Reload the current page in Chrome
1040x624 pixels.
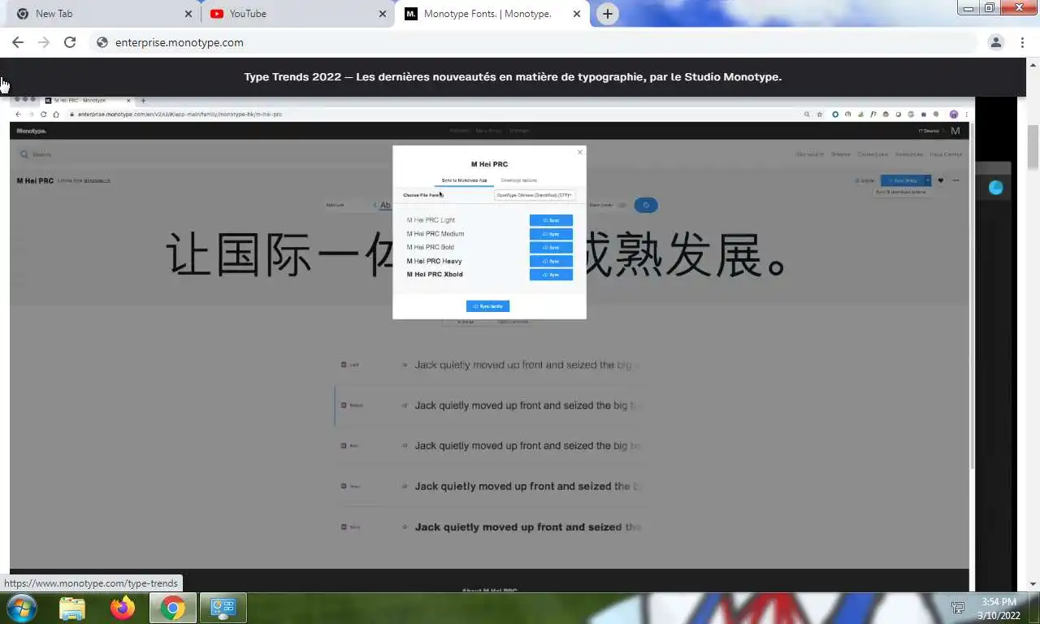coord(70,42)
